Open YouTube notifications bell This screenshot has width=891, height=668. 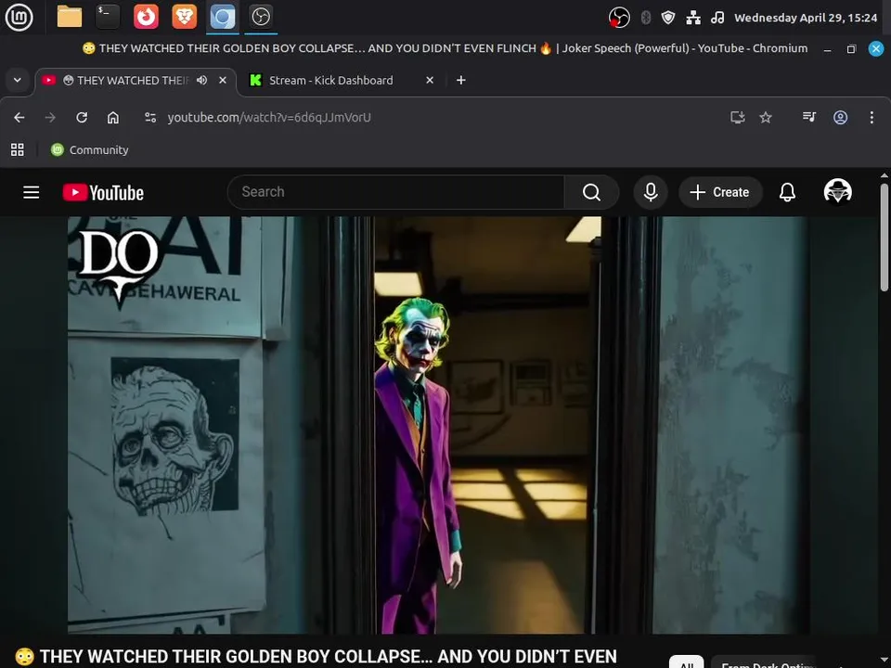point(787,193)
